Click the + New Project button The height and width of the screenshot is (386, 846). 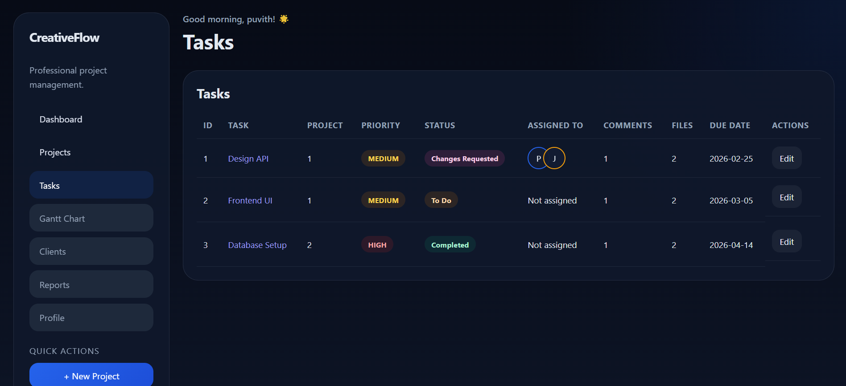tap(91, 376)
